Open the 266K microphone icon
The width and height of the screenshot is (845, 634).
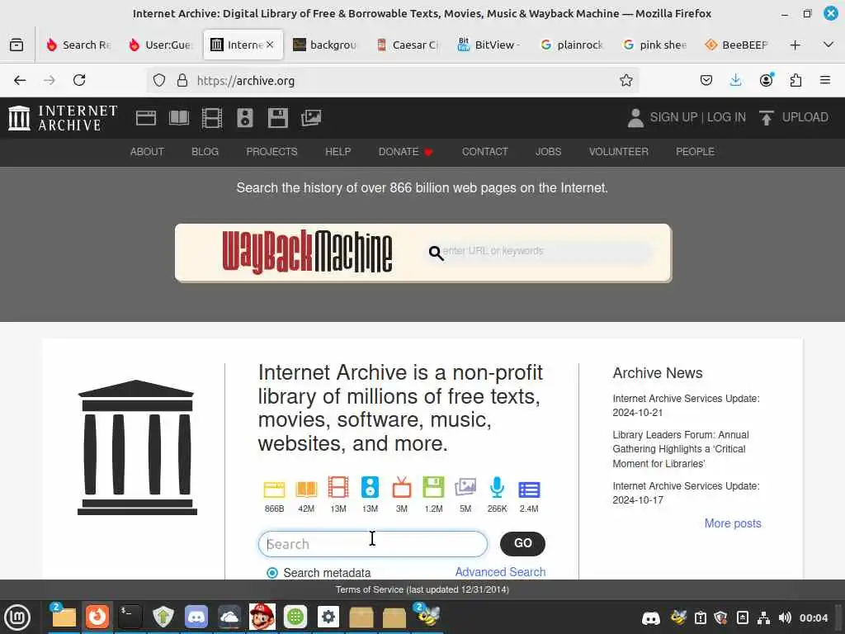[497, 487]
